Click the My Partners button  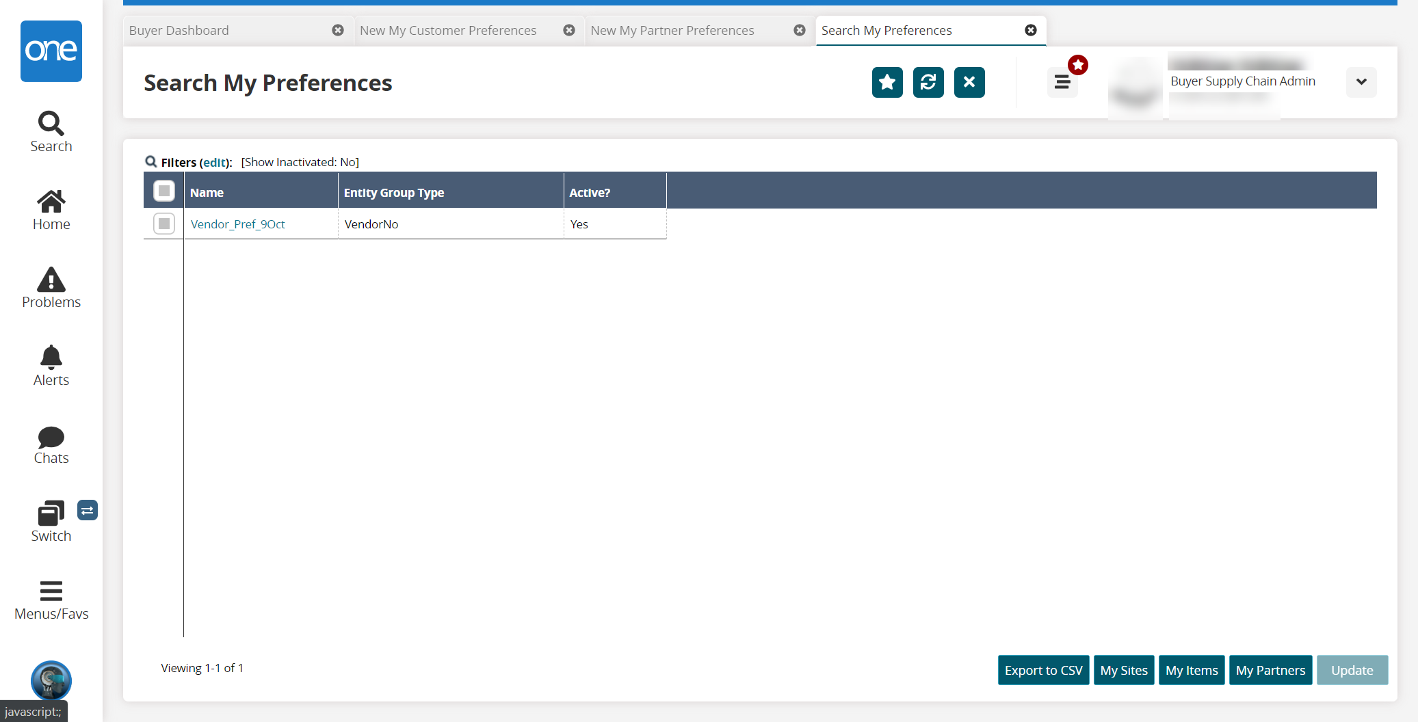1271,670
